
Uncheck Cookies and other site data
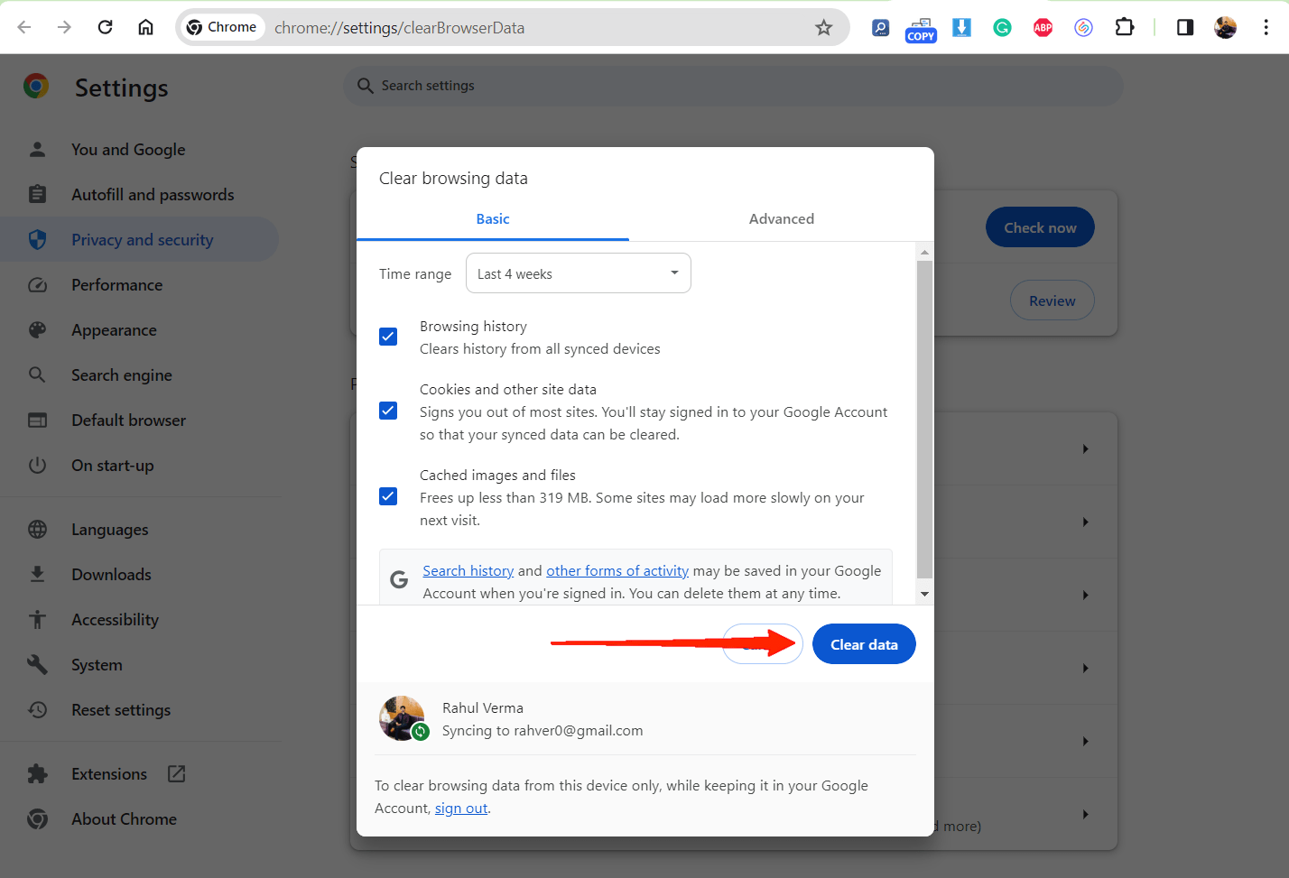[388, 411]
